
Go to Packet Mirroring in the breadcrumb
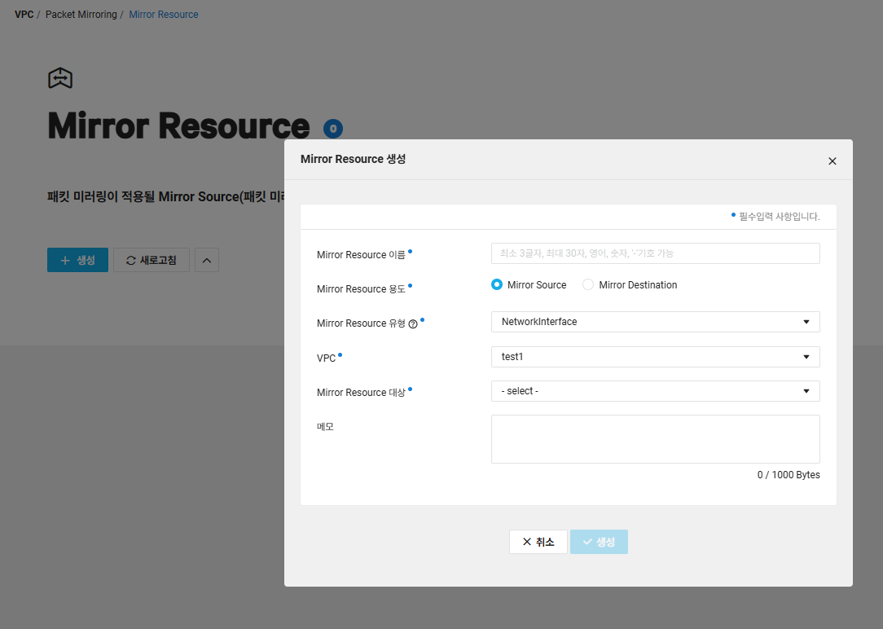tap(81, 15)
